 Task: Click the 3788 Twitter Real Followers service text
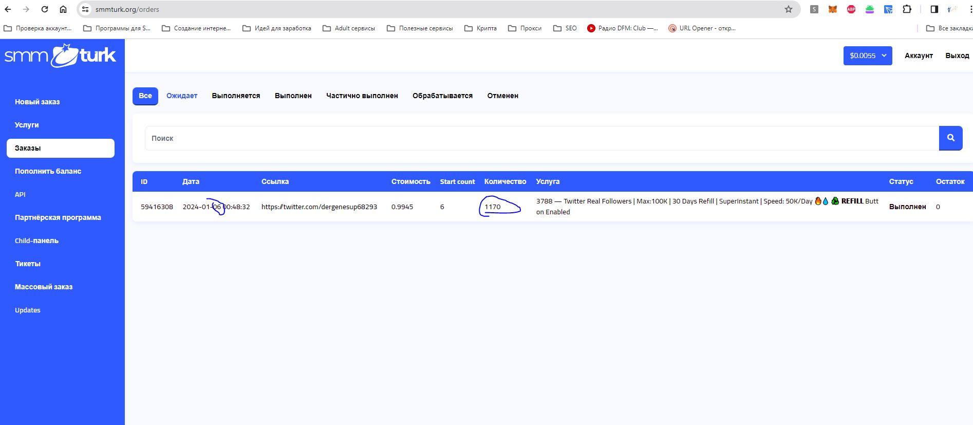[x=707, y=206]
